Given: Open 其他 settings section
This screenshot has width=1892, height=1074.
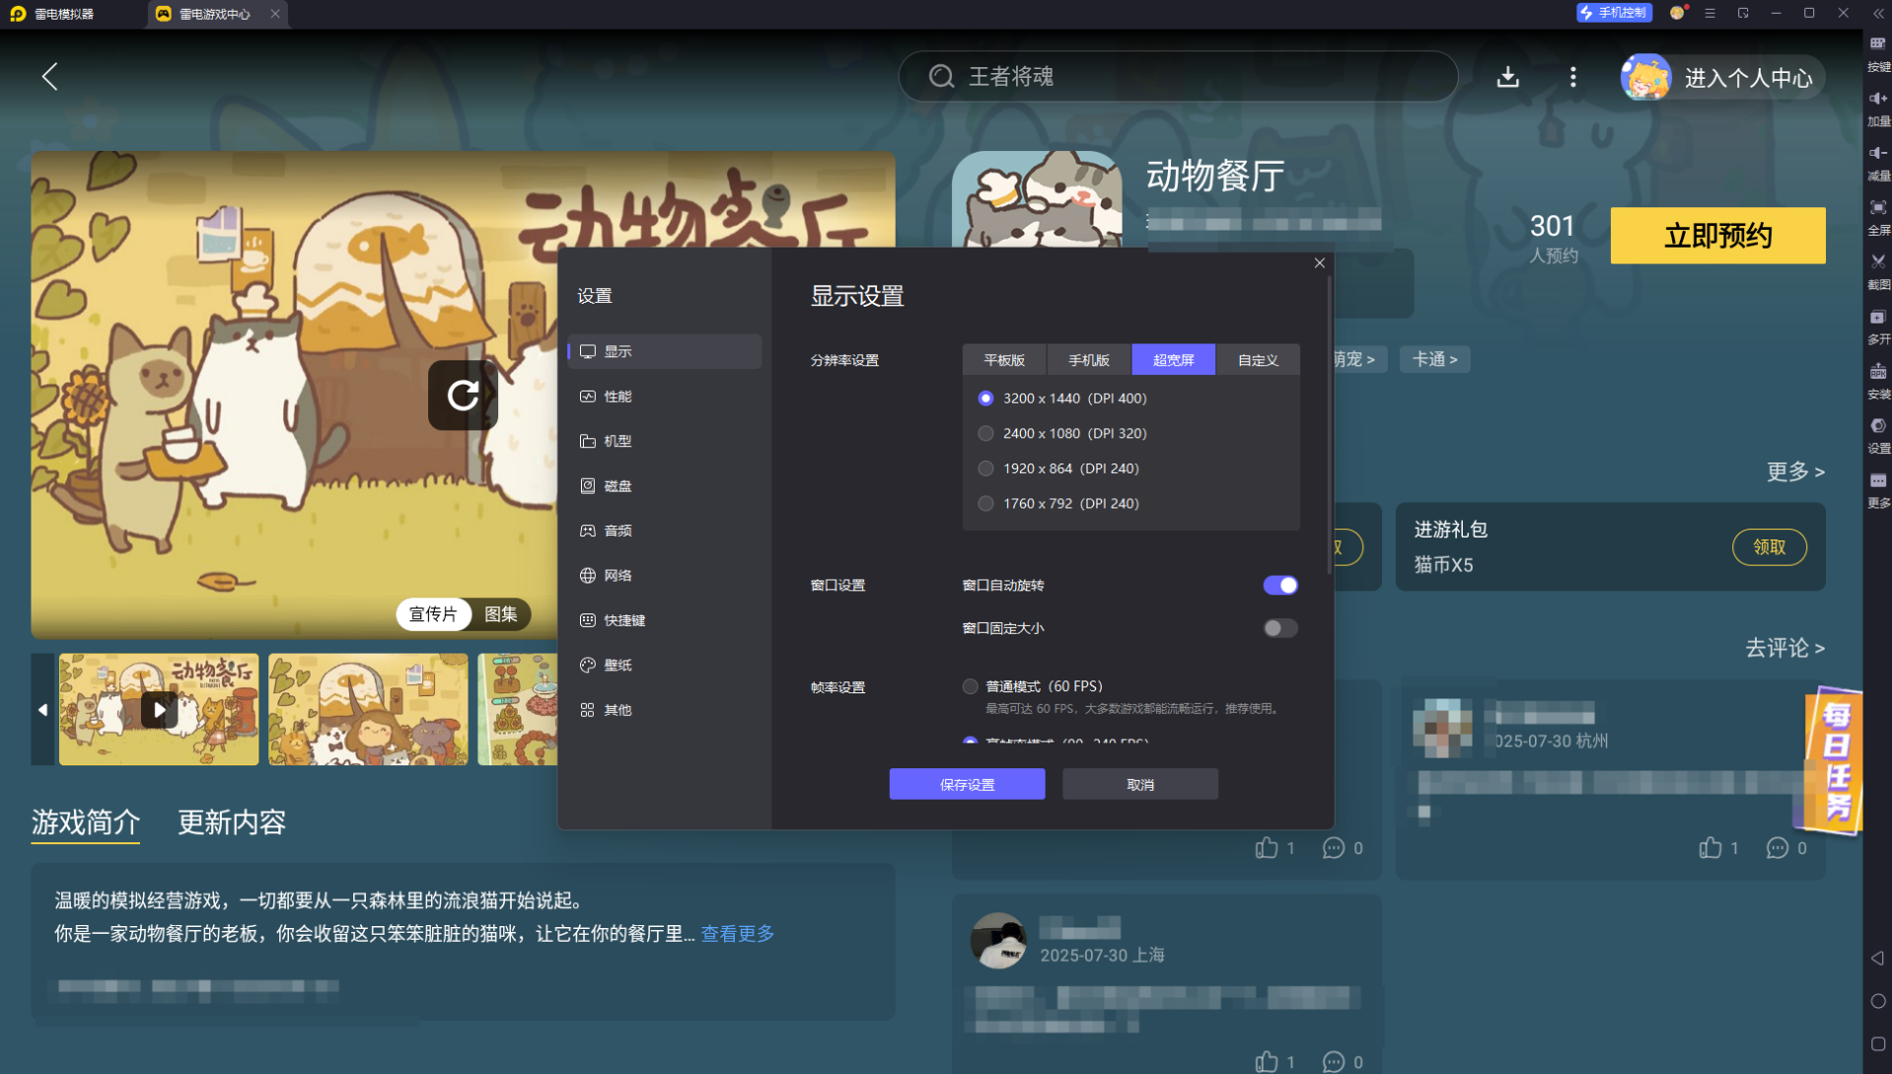Looking at the screenshot, I should (x=665, y=710).
